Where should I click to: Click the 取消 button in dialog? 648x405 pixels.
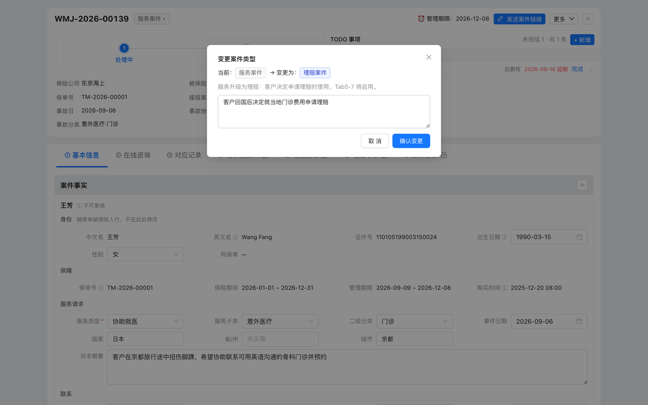tap(375, 141)
